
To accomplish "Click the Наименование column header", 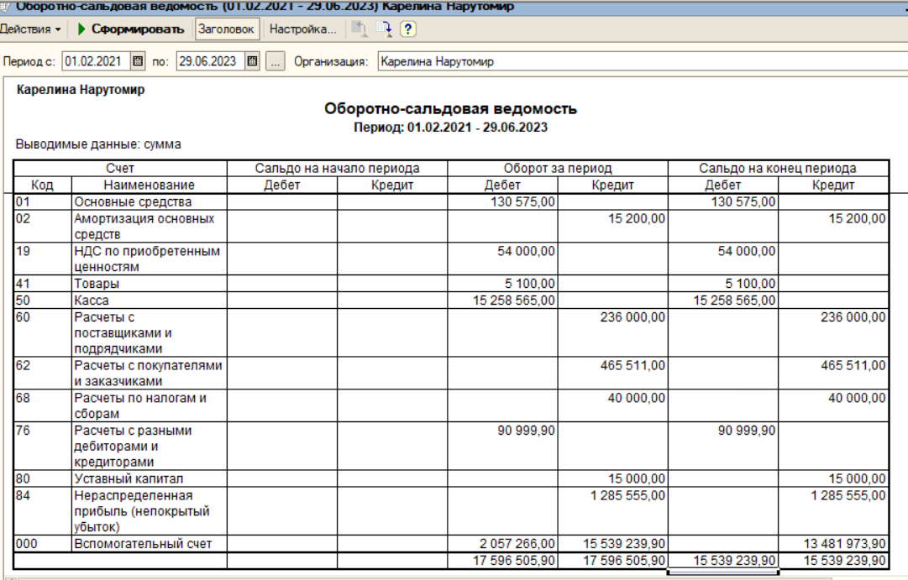I will point(149,185).
